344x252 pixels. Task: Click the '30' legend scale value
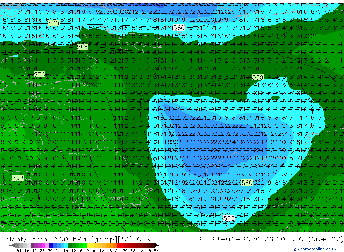coord(125,251)
